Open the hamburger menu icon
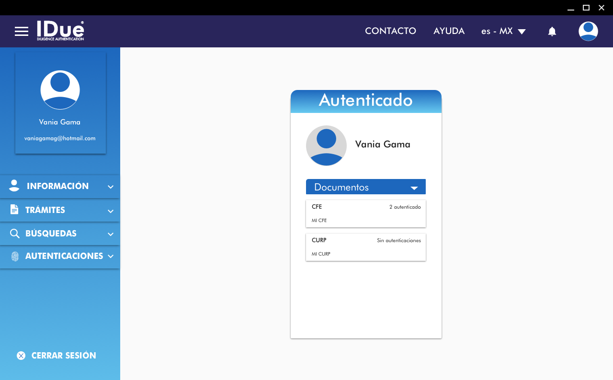This screenshot has height=380, width=613. [x=22, y=32]
